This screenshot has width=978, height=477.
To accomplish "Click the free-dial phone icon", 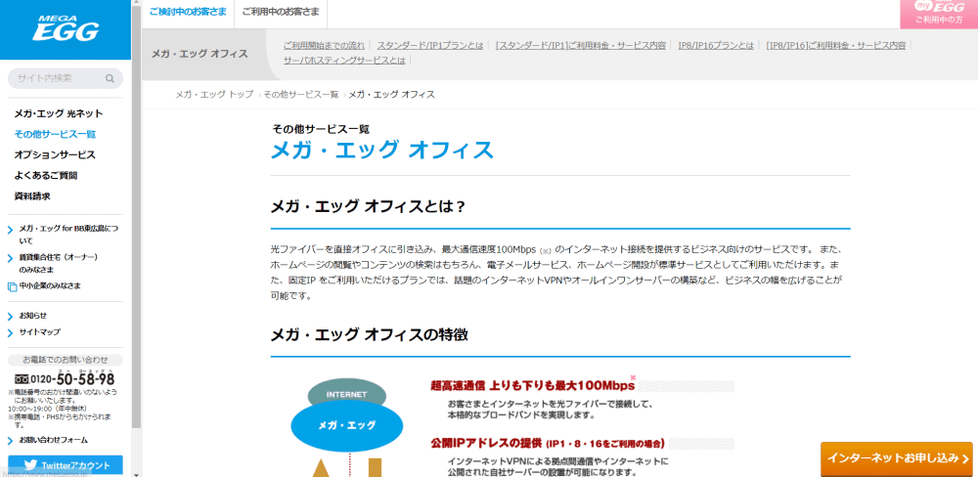I will 22,379.
